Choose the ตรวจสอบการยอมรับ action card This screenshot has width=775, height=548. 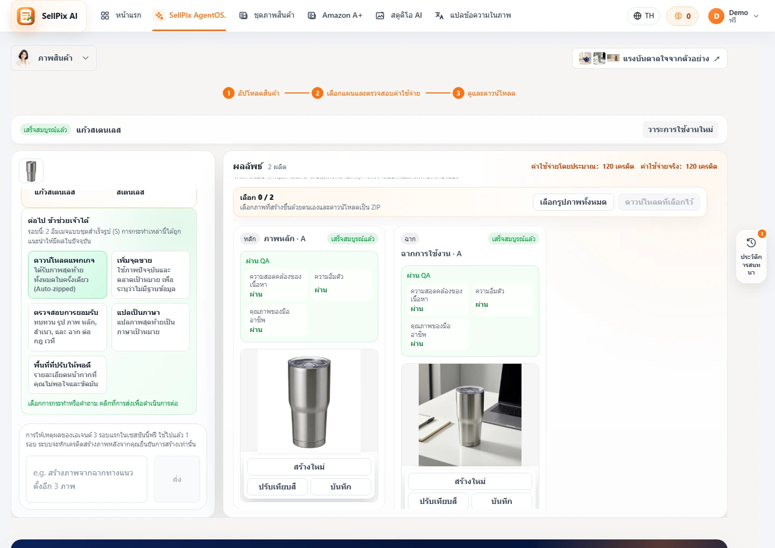pyautogui.click(x=67, y=327)
